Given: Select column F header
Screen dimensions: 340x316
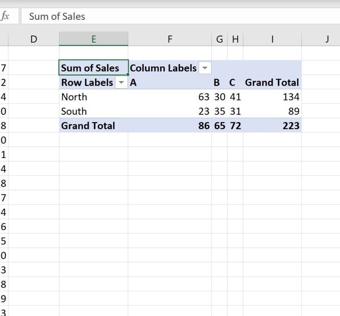Looking at the screenshot, I should tap(170, 39).
